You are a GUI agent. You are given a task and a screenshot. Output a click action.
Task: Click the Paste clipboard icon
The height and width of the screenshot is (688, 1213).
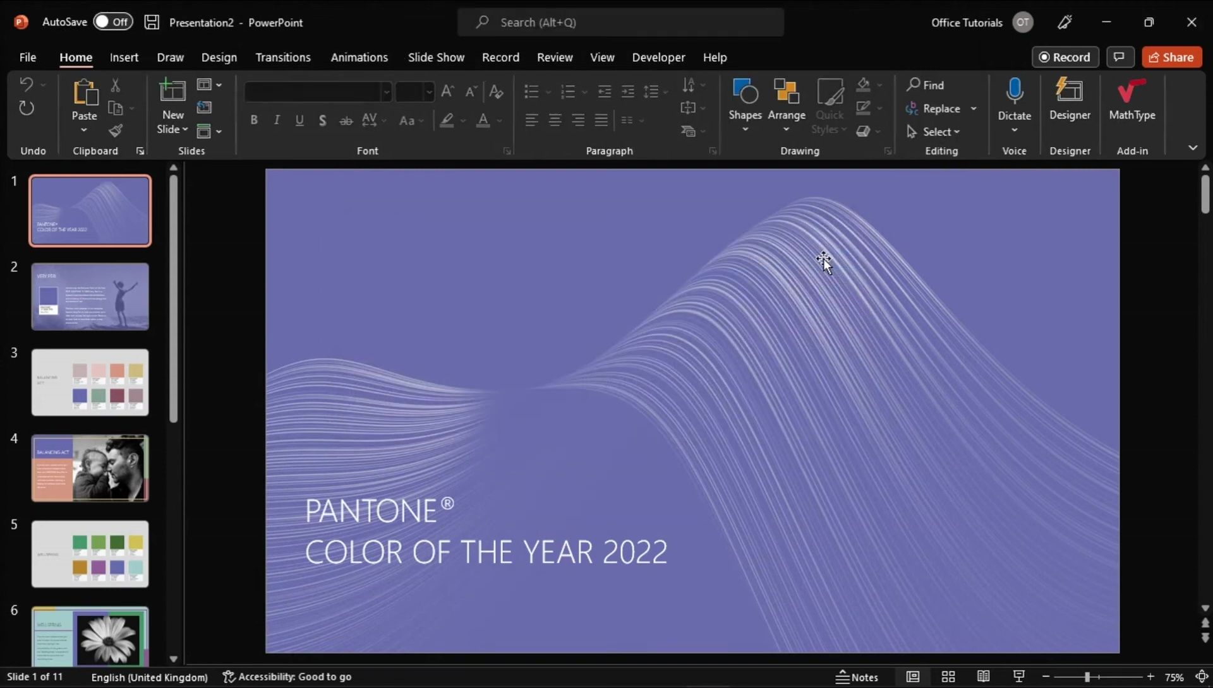pyautogui.click(x=85, y=92)
